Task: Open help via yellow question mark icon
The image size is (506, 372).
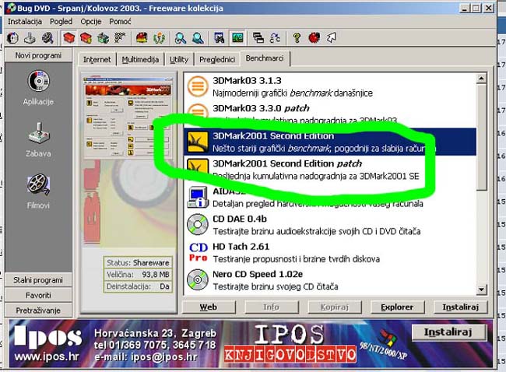Action: tap(297, 38)
